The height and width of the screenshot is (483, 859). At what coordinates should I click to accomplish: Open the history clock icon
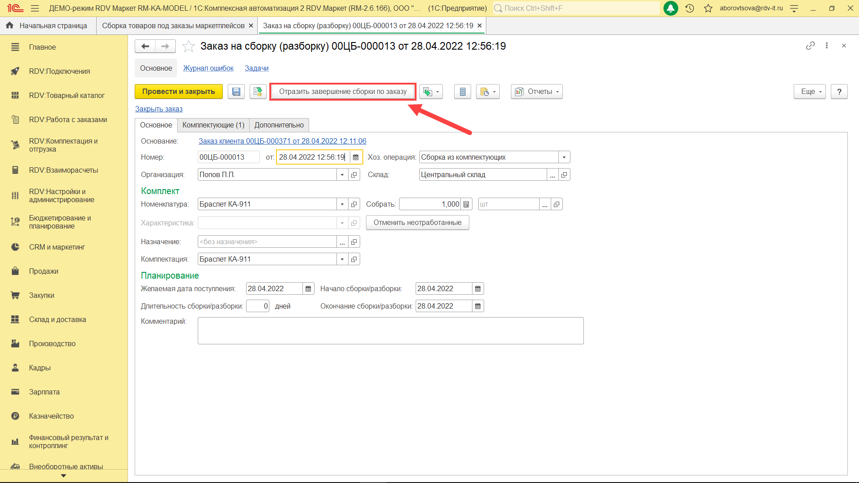[x=689, y=8]
